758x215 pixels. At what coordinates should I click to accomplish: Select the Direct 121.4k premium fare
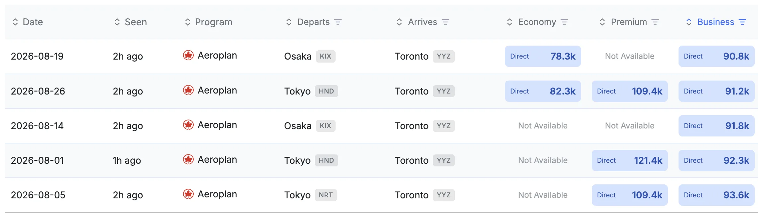[x=630, y=160]
